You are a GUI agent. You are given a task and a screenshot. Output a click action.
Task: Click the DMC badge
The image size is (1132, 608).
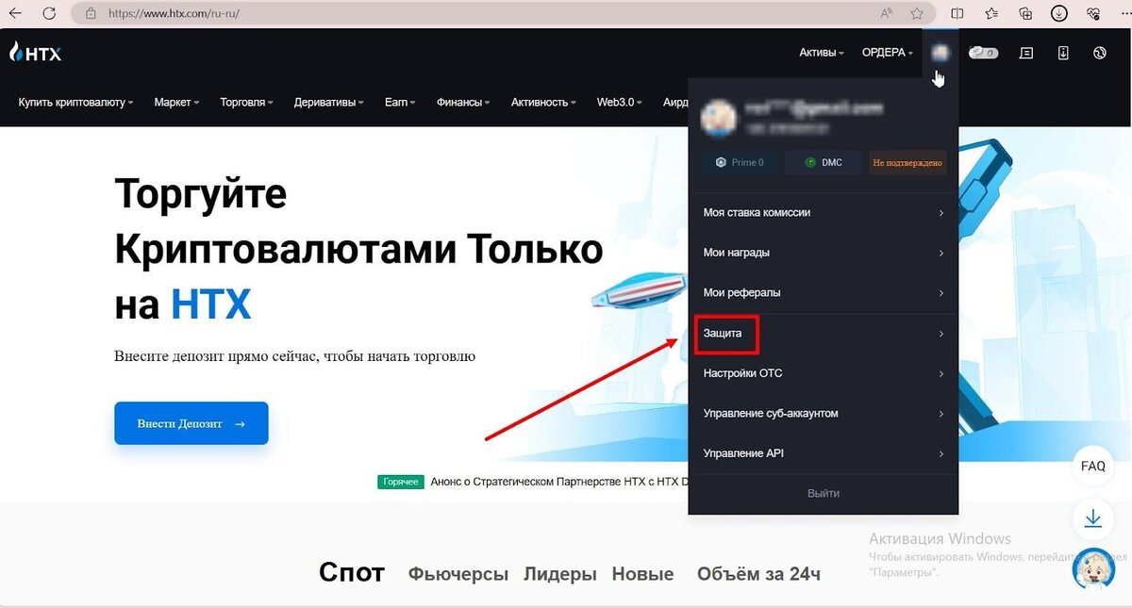tap(824, 162)
